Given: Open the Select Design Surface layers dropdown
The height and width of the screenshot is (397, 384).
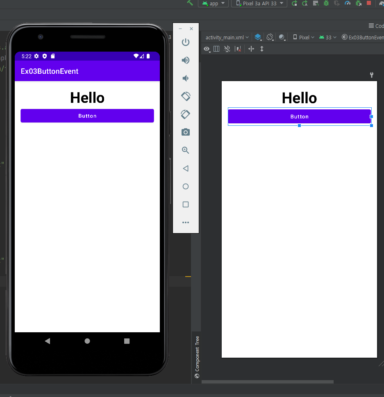Looking at the screenshot, I should (258, 37).
